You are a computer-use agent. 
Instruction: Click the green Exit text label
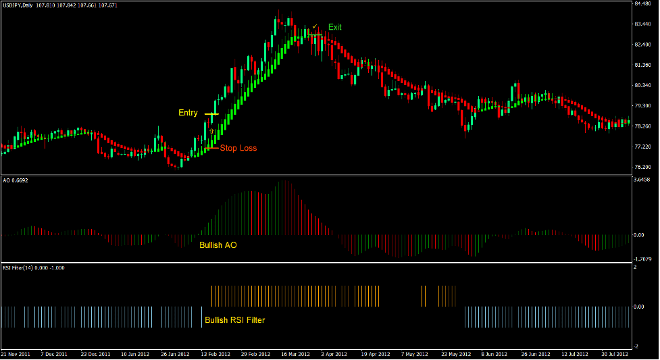335,27
